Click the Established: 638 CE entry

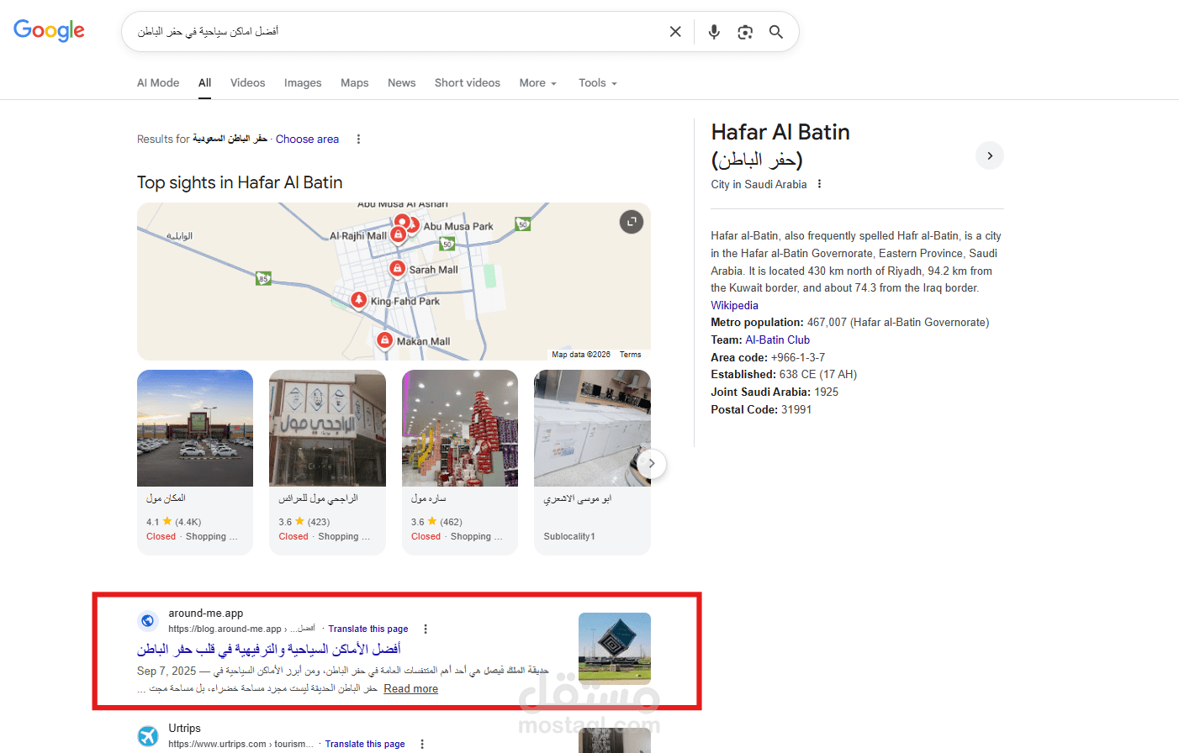[784, 374]
